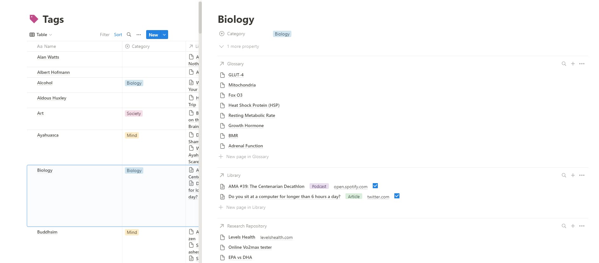Click the pink Tags page icon
The image size is (599, 263).
(34, 19)
